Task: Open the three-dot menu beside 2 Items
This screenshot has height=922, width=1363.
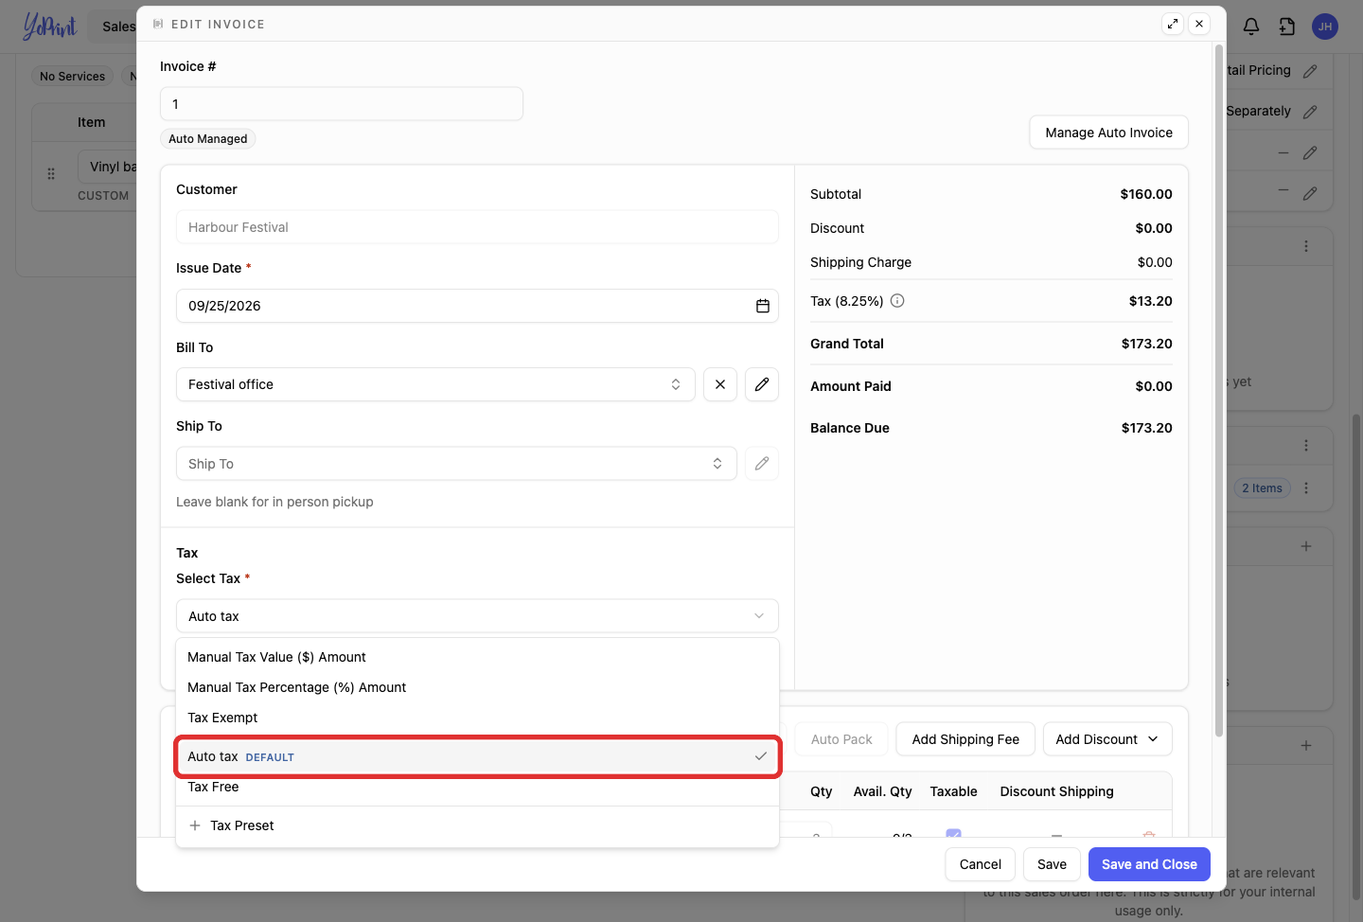Action: click(1306, 488)
